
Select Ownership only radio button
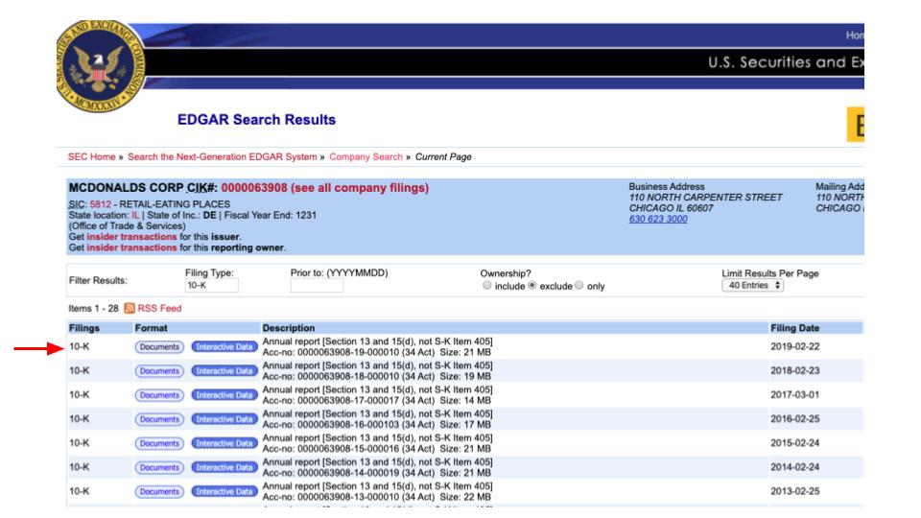coord(579,286)
